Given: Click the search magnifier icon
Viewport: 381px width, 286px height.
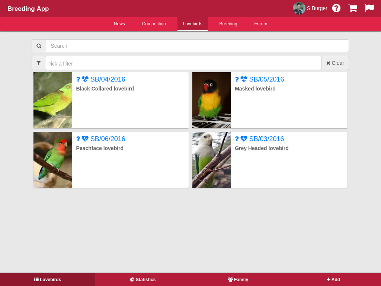Looking at the screenshot, I should [x=39, y=46].
